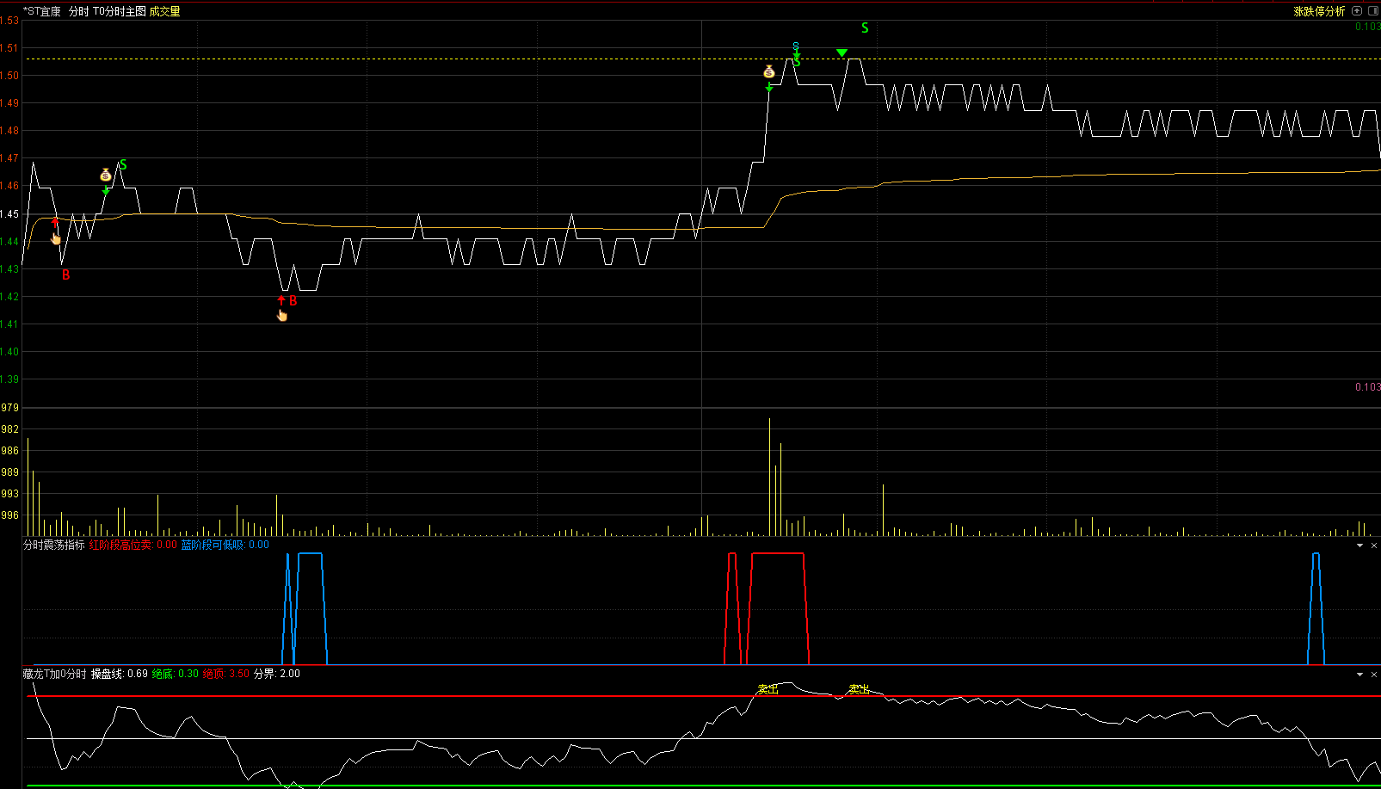The height and width of the screenshot is (789, 1381).
Task: Click the tallest volume bar in 成交量 chart
Action: (x=769, y=477)
